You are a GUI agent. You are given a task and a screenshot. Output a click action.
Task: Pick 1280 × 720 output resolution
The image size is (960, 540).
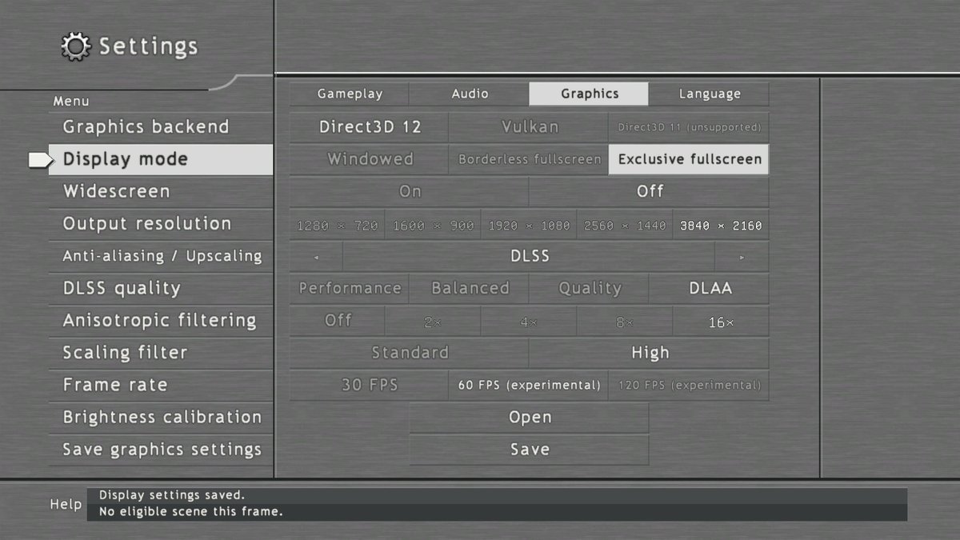[338, 226]
